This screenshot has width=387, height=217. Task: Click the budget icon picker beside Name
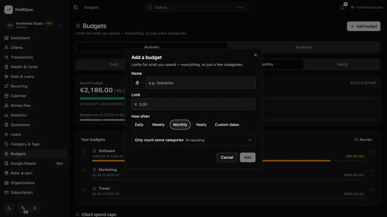(137, 83)
